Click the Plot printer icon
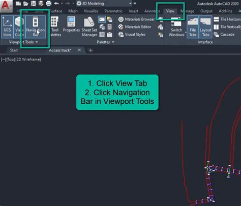 [x=49, y=4]
